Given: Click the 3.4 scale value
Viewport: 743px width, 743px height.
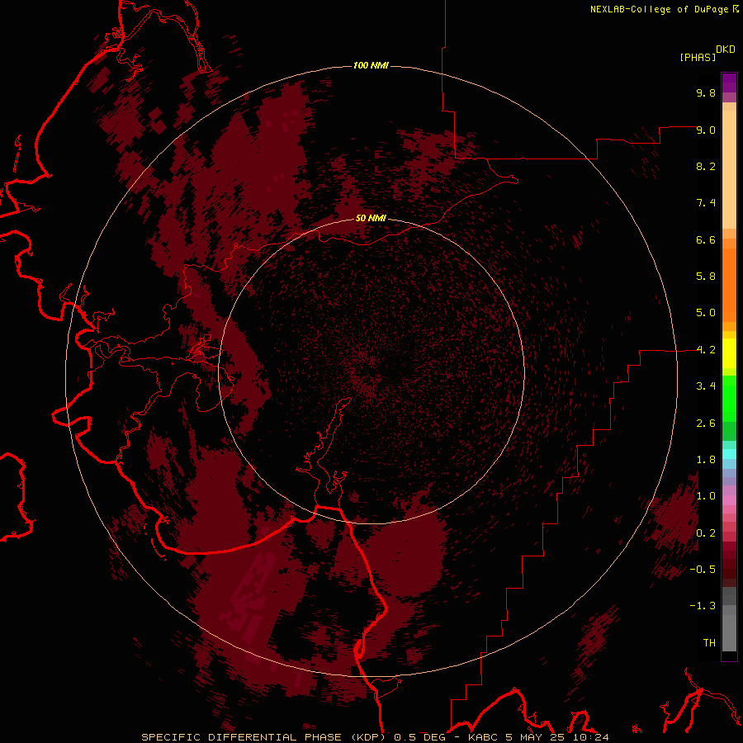Looking at the screenshot, I should [706, 386].
